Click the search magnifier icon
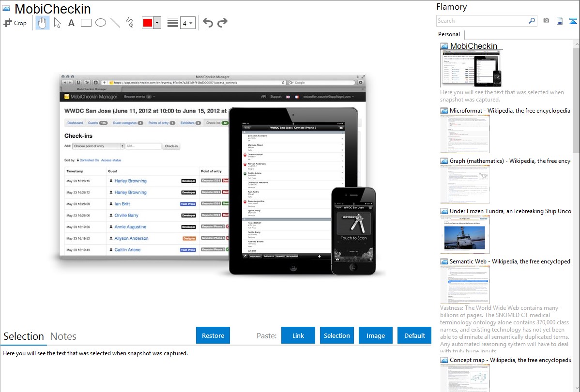This screenshot has height=392, width=580. [532, 21]
